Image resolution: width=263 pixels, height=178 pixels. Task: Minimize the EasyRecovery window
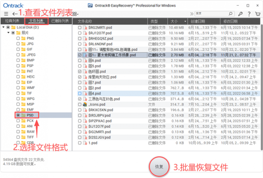click(x=238, y=5)
